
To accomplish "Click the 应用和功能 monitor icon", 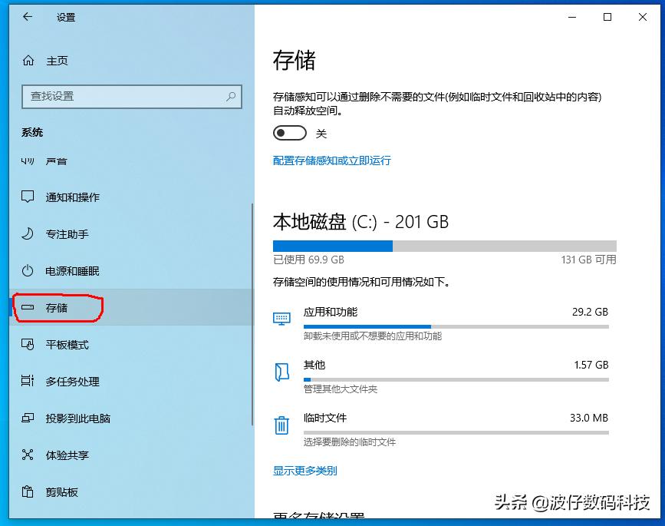I will tap(282, 318).
